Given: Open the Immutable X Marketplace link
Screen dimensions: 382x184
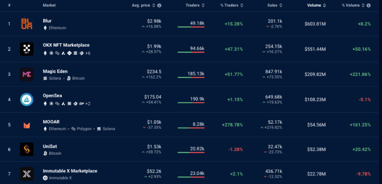Looking at the screenshot, I should click(x=70, y=171).
